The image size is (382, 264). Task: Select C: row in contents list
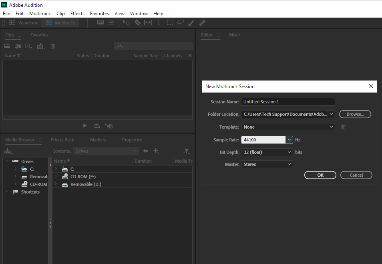(x=122, y=169)
